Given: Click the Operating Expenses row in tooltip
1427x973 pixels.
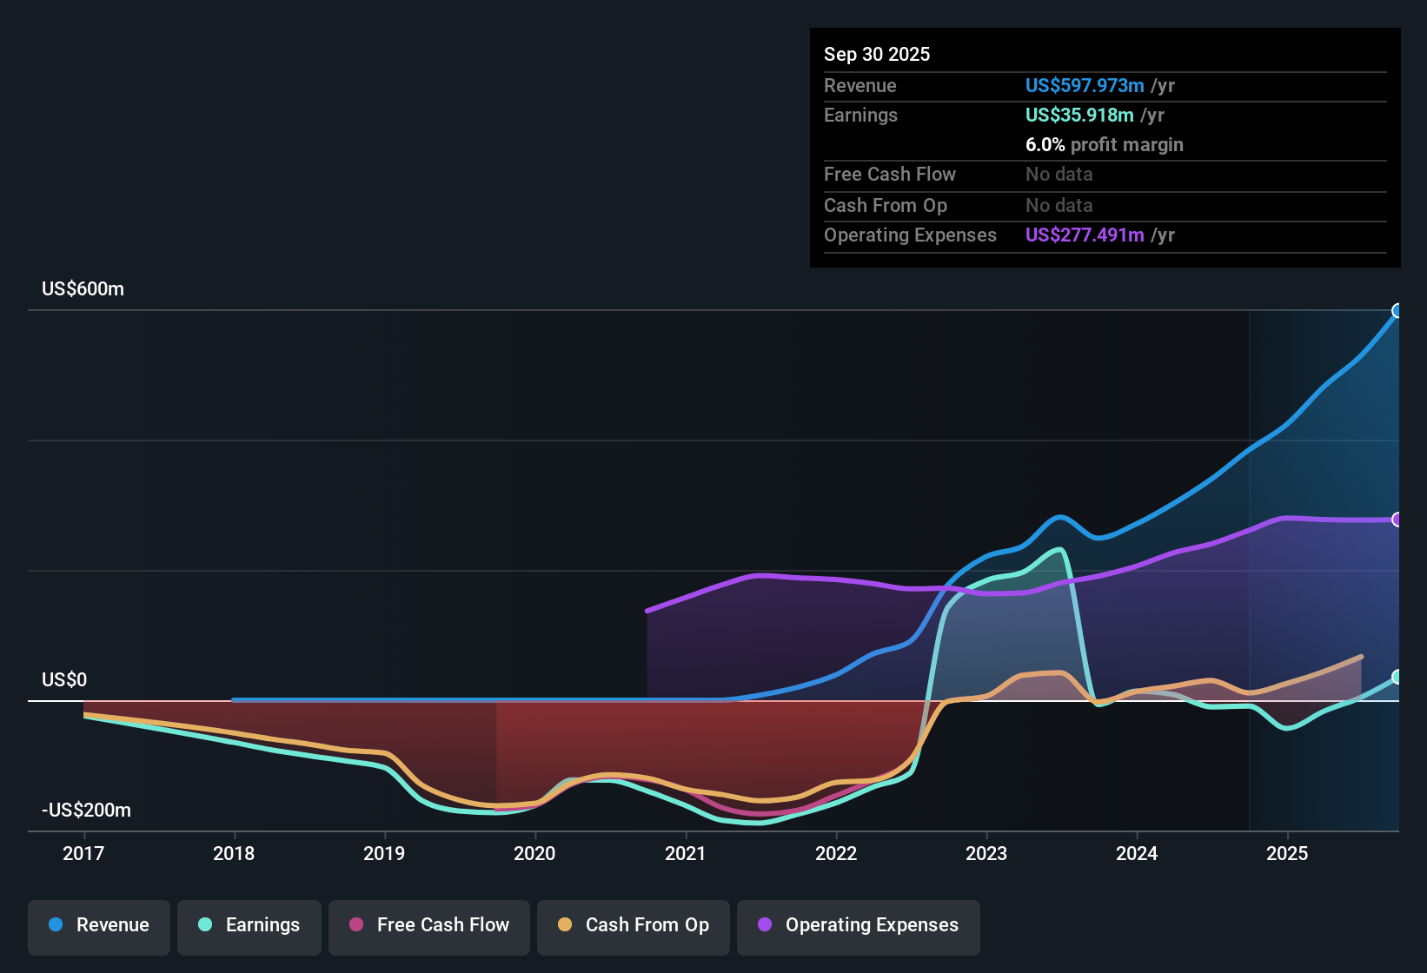Looking at the screenshot, I should pos(999,235).
